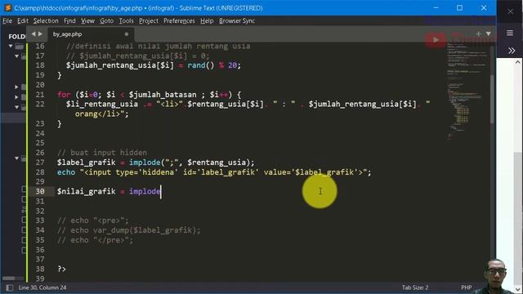The image size is (523, 294).
Task: Click the Tab Size: 2 status entry
Action: [415, 287]
